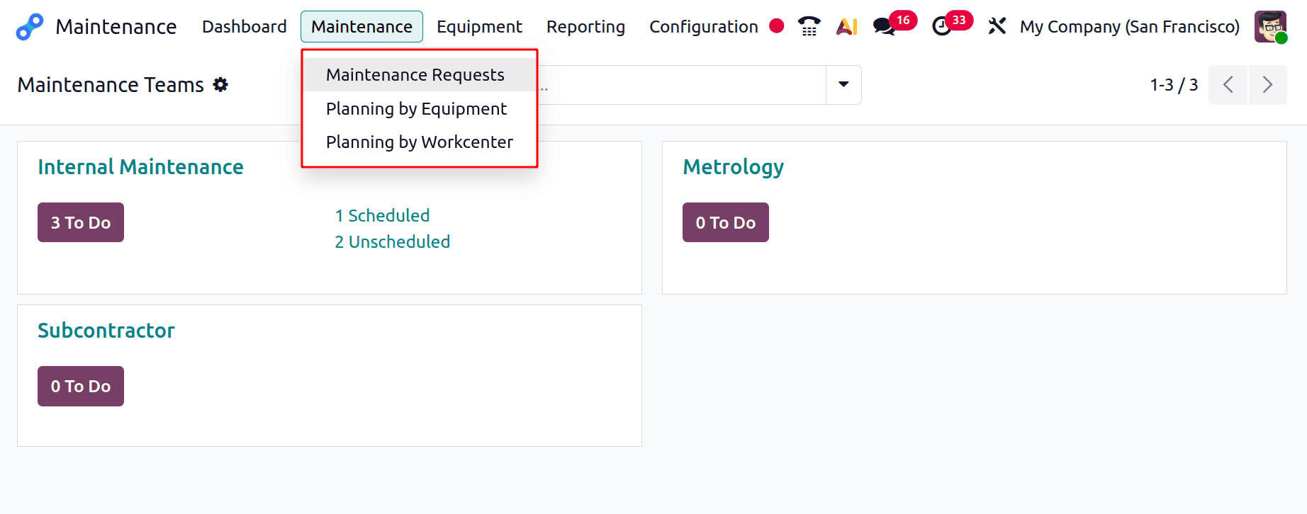This screenshot has height=514, width=1307.
Task: Open the Reporting menu
Action: click(585, 27)
